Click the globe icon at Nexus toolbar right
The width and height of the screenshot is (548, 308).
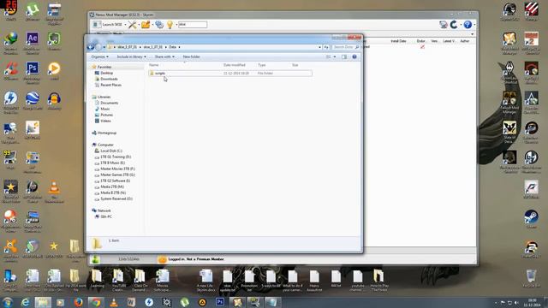[x=444, y=25]
